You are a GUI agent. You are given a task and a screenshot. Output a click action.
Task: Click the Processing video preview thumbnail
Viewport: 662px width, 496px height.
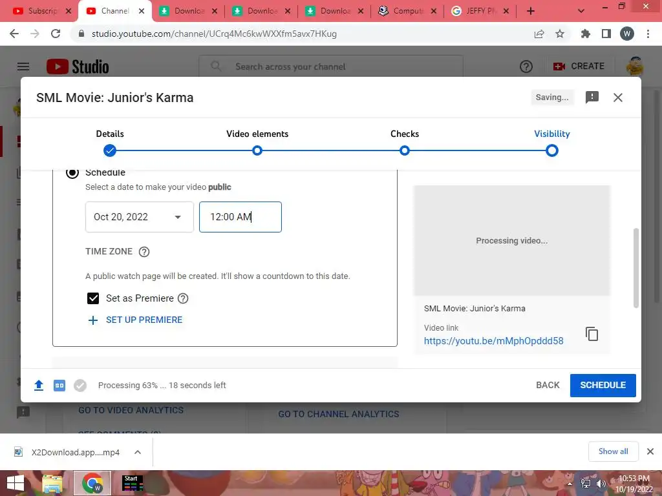click(512, 240)
